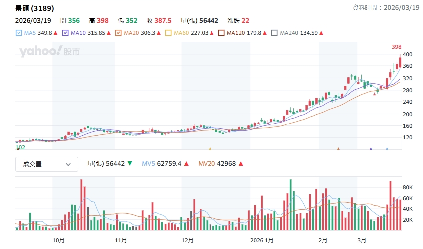Check the MA240 moving average box
The width and height of the screenshot is (423, 249).
274,33
